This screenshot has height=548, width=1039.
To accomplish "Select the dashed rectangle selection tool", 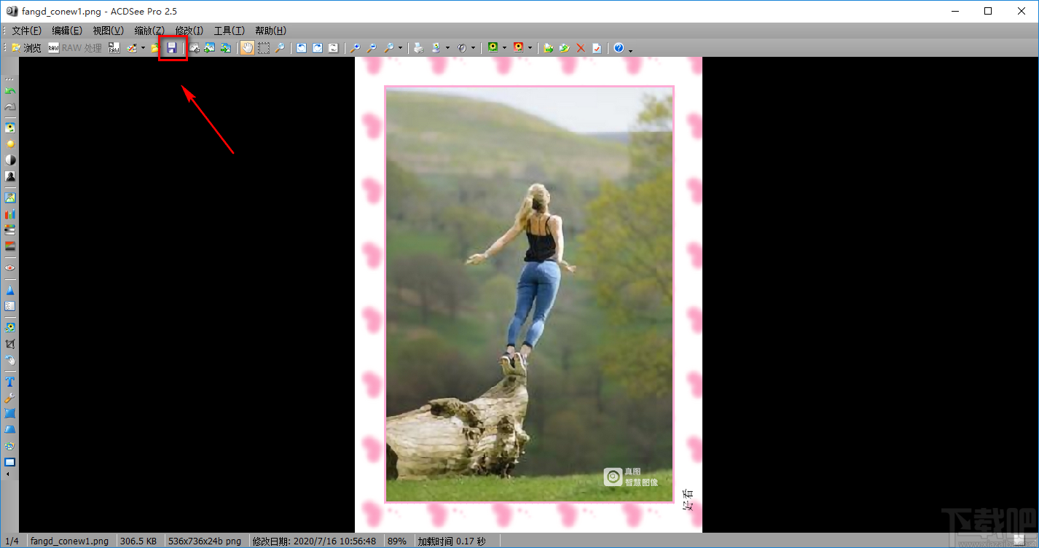I will pos(263,48).
